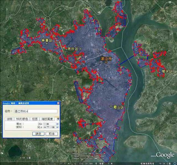
Task: Select the 坡头区 place marker dot
Action: 159,72
